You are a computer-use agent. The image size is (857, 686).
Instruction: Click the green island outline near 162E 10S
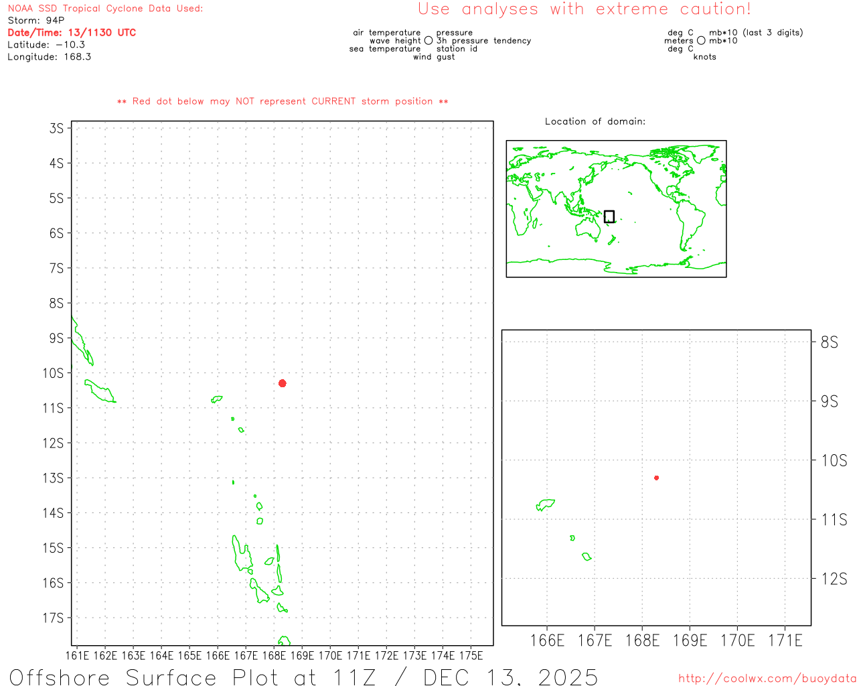point(99,390)
